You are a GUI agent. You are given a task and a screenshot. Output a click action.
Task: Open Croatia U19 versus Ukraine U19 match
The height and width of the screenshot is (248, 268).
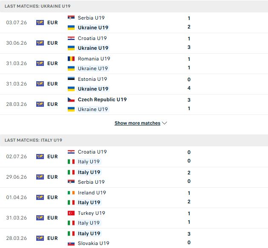pos(134,43)
